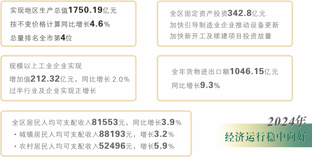Select the line 加快引导制造业企业推动设备更新
The image size is (312, 157).
(224, 25)
